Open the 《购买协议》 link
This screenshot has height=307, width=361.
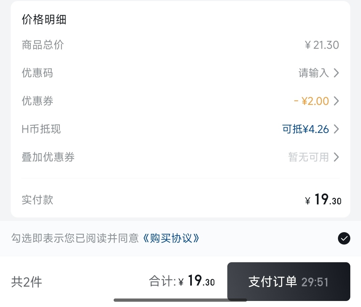click(x=171, y=238)
